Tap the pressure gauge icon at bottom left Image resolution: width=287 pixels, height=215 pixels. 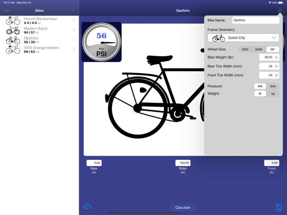pyautogui.click(x=87, y=207)
